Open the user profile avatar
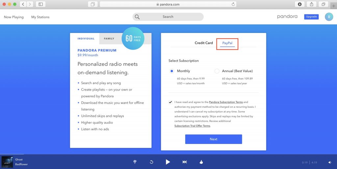 point(328,17)
